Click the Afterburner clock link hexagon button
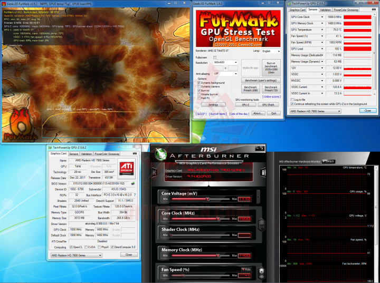This screenshot has height=283, width=380. [261, 225]
